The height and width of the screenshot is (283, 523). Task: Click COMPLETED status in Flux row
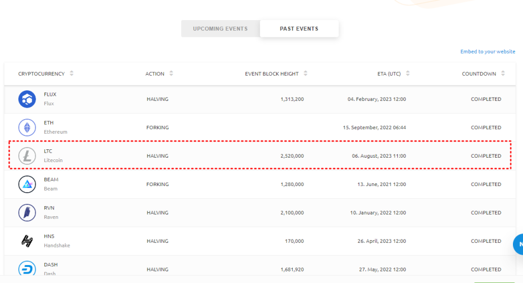pos(486,99)
